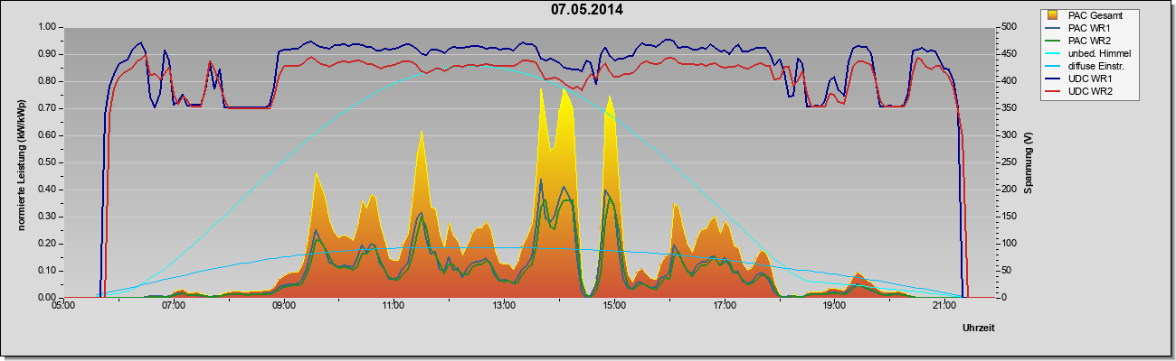Click the UDC WR2 red legend line
The image size is (1176, 361).
pyautogui.click(x=1054, y=91)
